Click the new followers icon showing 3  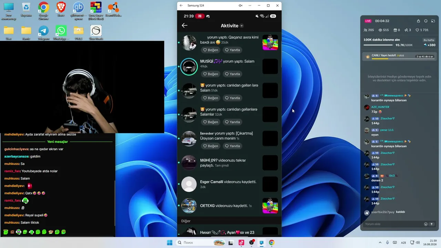point(406,30)
